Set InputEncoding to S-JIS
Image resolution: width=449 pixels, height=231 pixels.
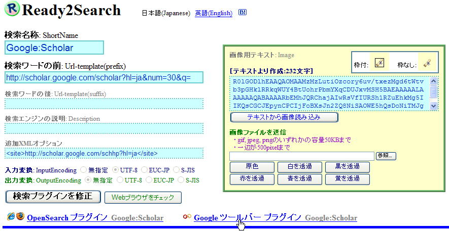(x=176, y=170)
